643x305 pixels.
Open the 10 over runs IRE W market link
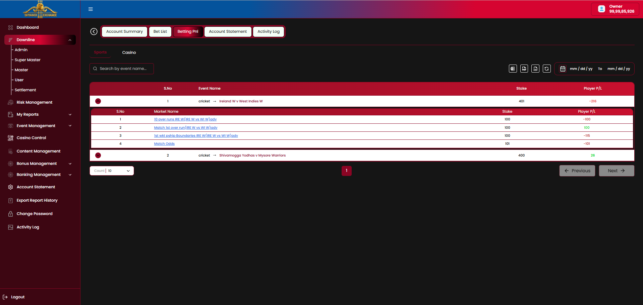point(185,119)
